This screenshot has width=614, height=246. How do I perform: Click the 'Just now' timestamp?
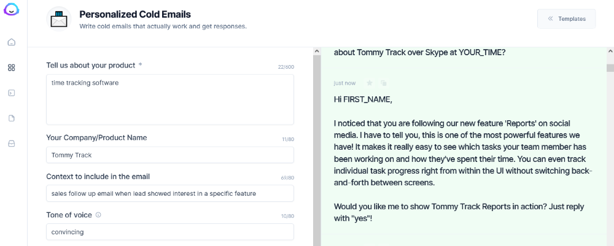click(344, 83)
